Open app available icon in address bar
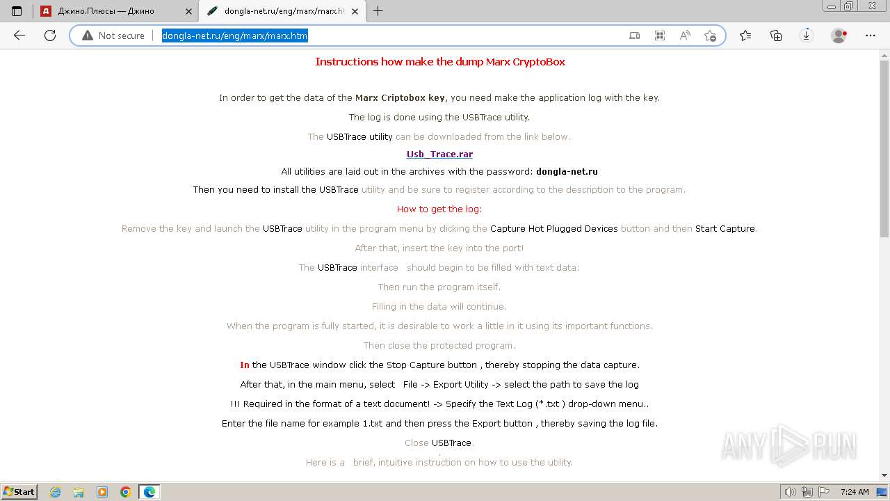The width and height of the screenshot is (890, 501). point(634,35)
